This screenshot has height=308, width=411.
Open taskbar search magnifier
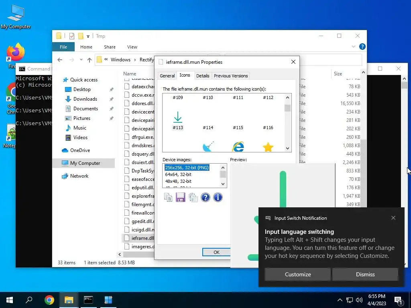[29, 300]
